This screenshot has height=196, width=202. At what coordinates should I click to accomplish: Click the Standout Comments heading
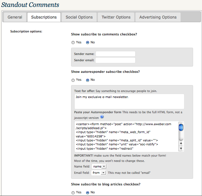coord(30,5)
